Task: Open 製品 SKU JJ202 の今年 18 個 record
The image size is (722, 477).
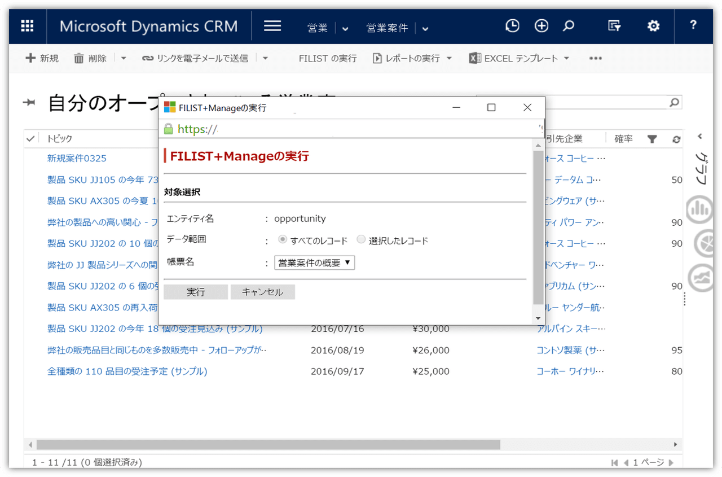Action: [155, 329]
